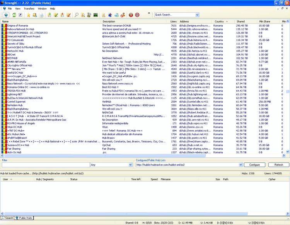Open Download Queue toolbar icon
This screenshot has height=225, width=290.
[49, 15]
